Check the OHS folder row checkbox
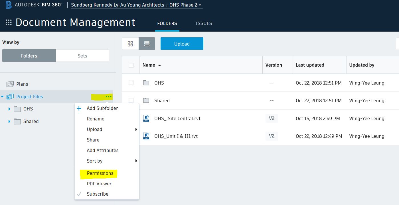The image size is (399, 205). pyautogui.click(x=131, y=82)
